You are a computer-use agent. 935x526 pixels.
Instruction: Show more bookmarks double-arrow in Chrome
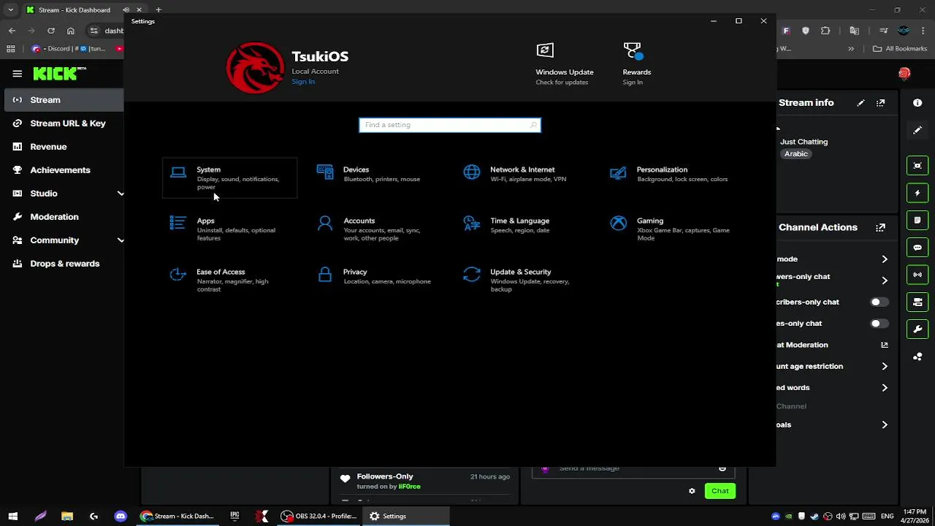[x=851, y=49]
